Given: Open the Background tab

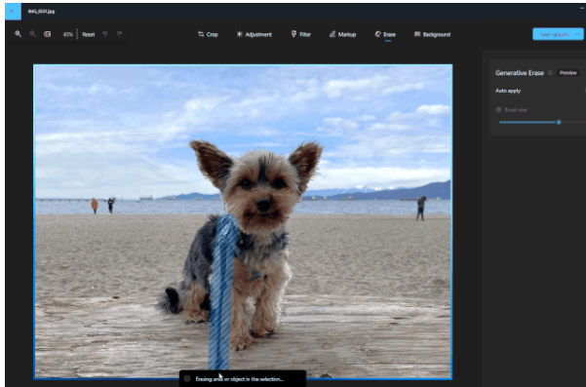Looking at the screenshot, I should (x=432, y=34).
